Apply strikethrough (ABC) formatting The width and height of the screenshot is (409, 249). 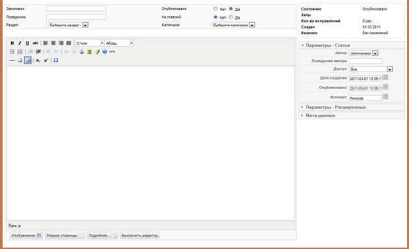pos(35,43)
